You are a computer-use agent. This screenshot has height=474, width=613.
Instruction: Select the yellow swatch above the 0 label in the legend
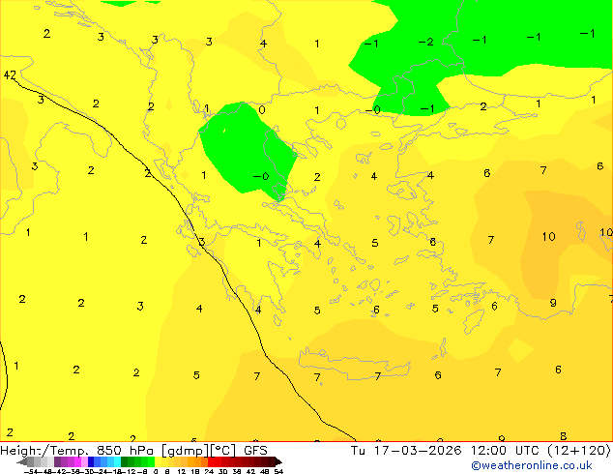pos(158,461)
